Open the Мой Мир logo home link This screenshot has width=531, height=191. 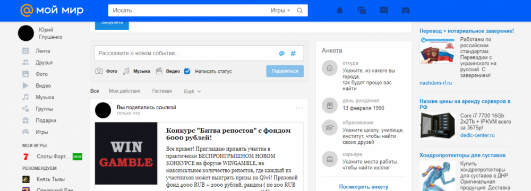tap(52, 10)
